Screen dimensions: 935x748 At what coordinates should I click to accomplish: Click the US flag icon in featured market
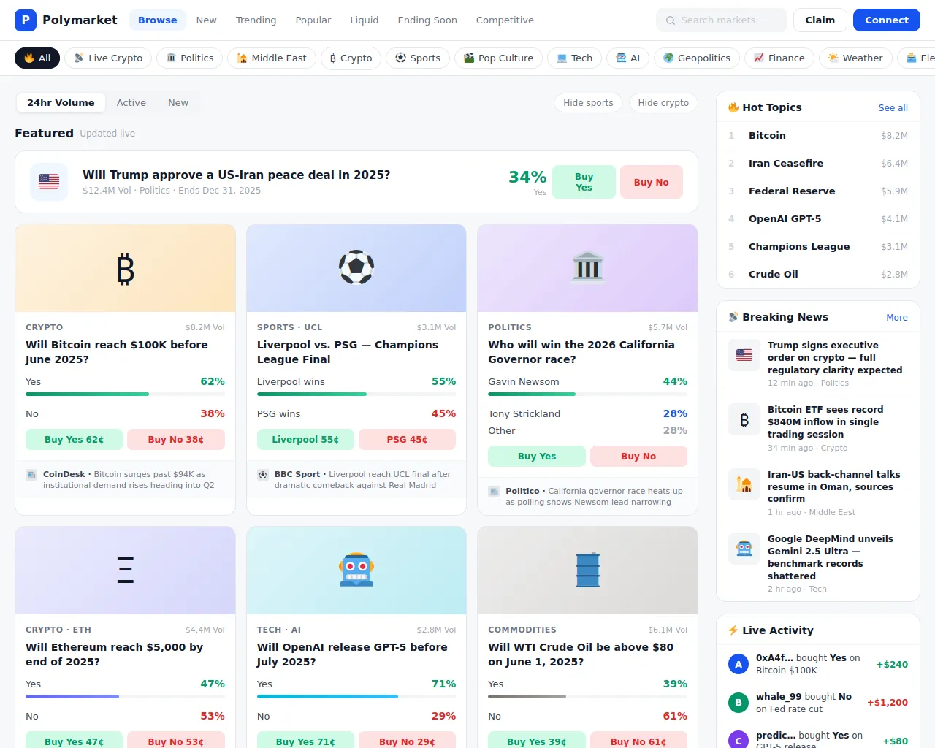[49, 182]
